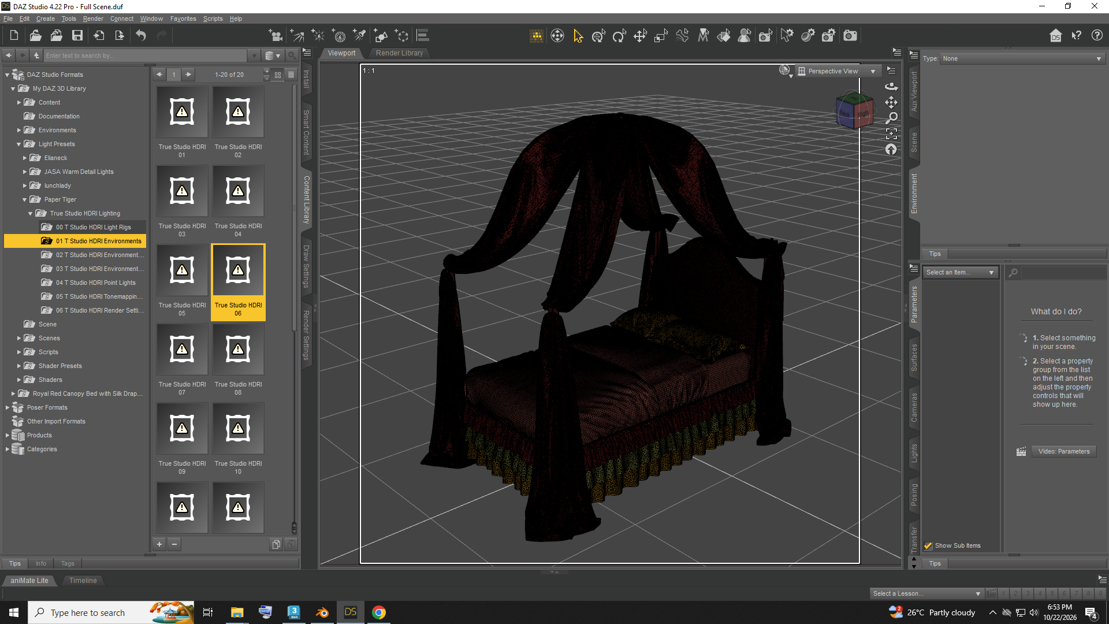Select the Translate tool
Screen dimensions: 1109x624
[640, 36]
